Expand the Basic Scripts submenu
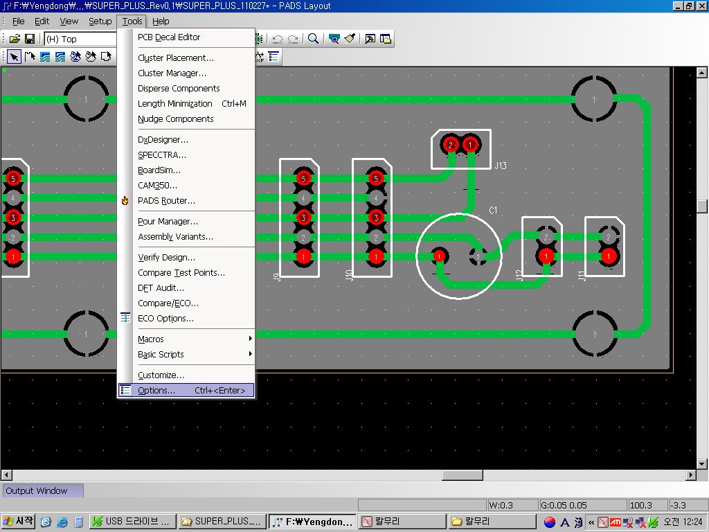 pyautogui.click(x=187, y=354)
